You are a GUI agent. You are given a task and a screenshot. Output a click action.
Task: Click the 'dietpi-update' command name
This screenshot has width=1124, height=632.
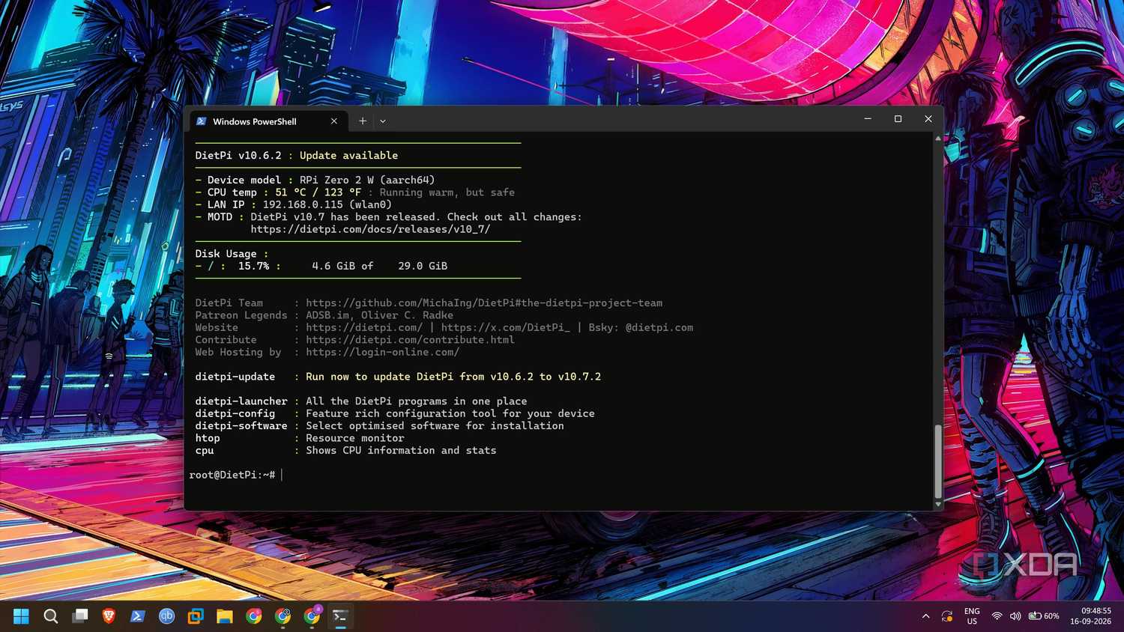pos(235,377)
